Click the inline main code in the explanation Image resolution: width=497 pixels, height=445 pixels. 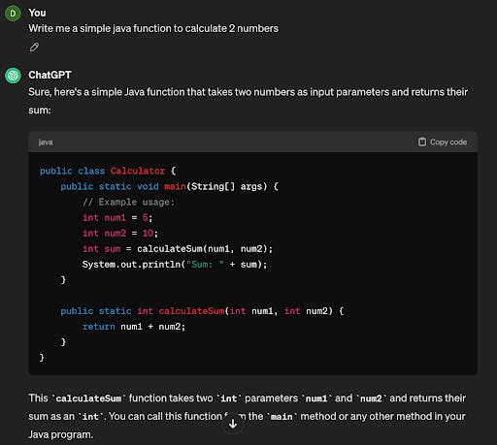click(282, 417)
